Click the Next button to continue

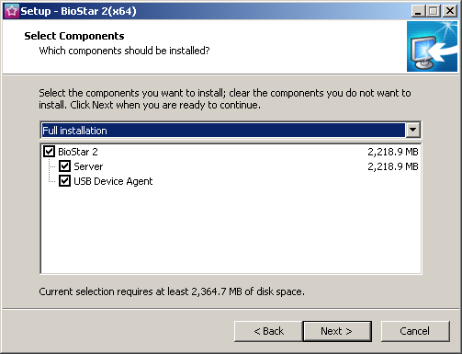click(337, 331)
